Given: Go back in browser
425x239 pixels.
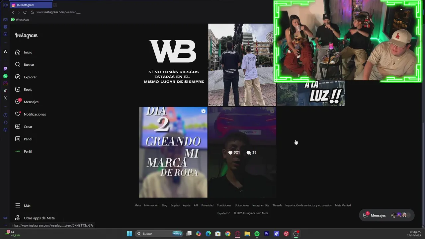Looking at the screenshot, I should point(13,12).
